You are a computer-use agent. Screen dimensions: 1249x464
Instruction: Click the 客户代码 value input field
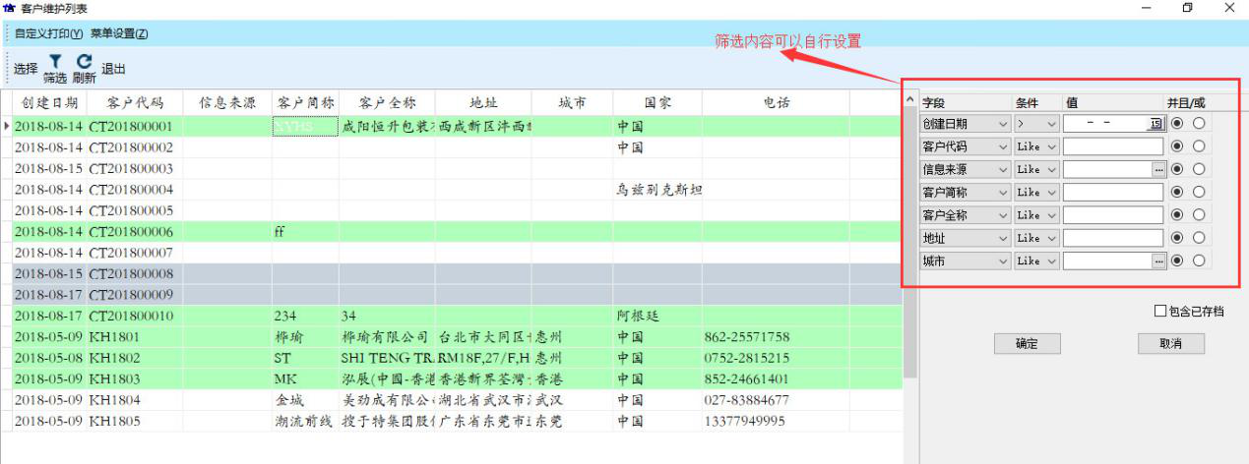[1114, 146]
